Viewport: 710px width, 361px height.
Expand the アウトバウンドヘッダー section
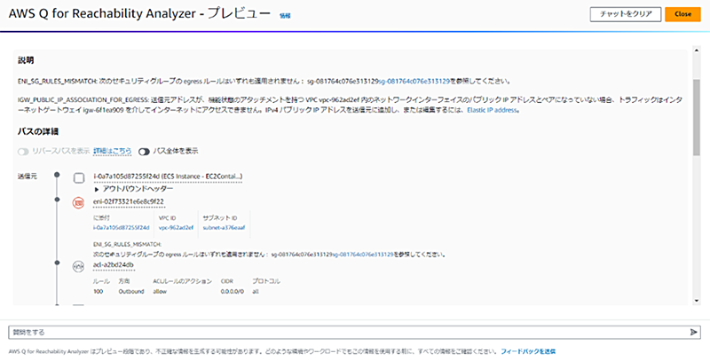(x=133, y=189)
